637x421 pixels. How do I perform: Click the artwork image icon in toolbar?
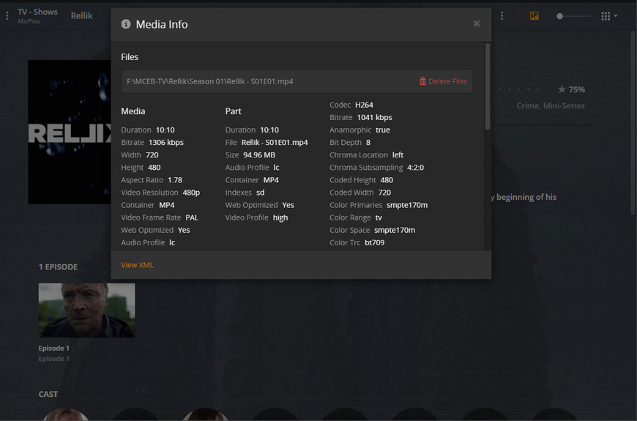point(534,16)
